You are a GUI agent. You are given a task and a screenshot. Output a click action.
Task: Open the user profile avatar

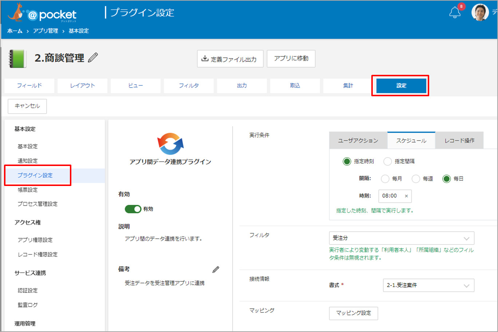pyautogui.click(x=480, y=12)
